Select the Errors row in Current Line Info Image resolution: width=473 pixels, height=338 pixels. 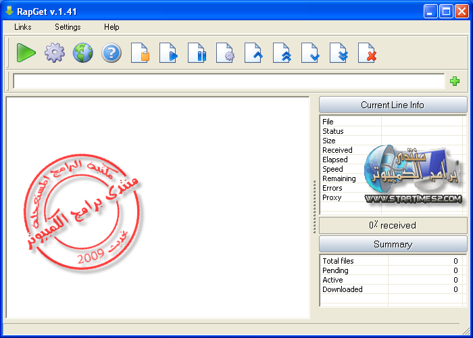tap(392, 188)
